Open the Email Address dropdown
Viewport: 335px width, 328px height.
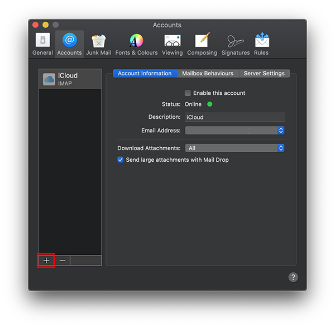pyautogui.click(x=234, y=131)
